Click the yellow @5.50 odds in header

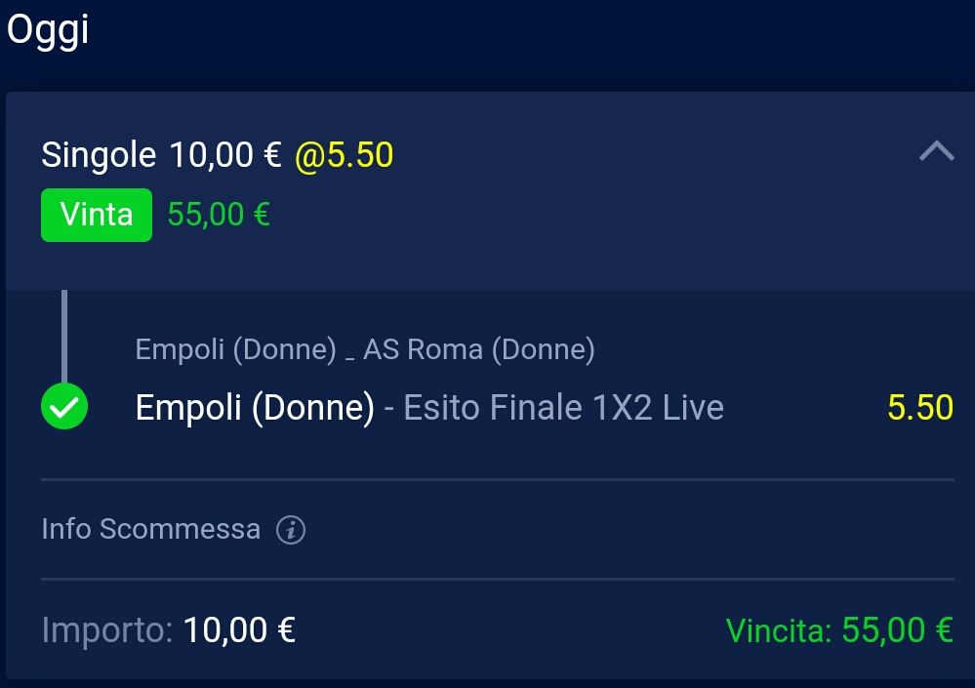coord(344,155)
